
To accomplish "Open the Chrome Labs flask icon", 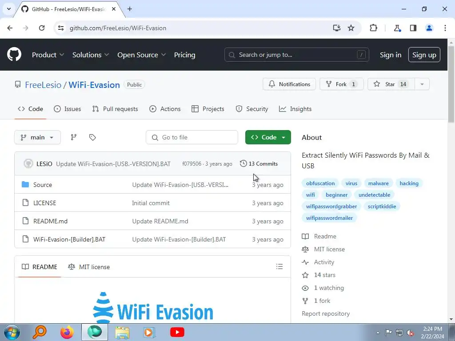I will coord(397,28).
